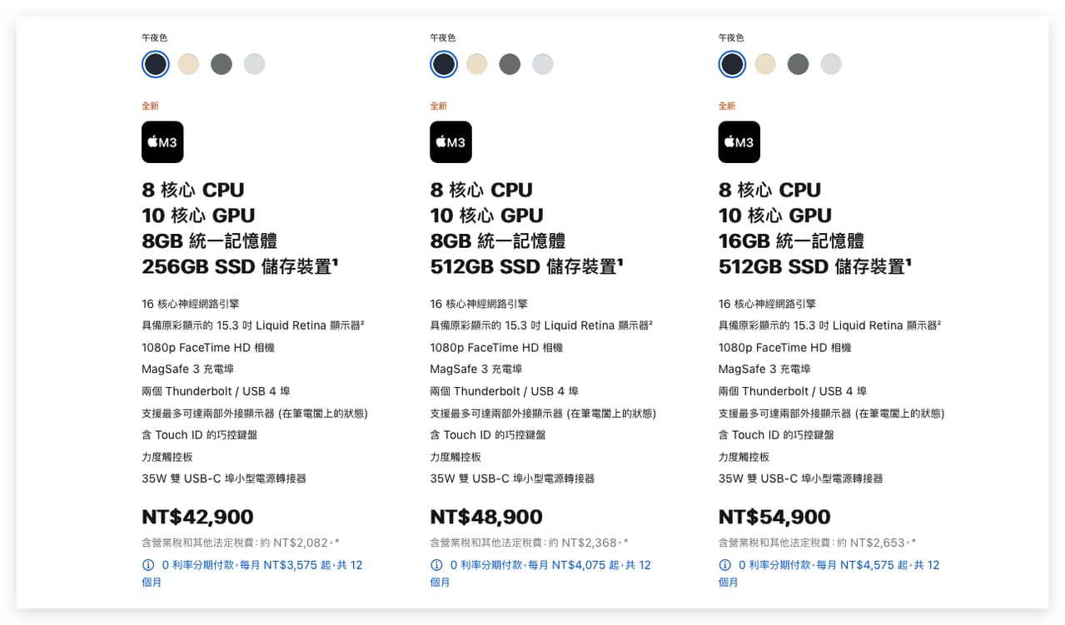1065x625 pixels.
Task: Click the M3 chip badge on the first model
Action: coord(162,141)
